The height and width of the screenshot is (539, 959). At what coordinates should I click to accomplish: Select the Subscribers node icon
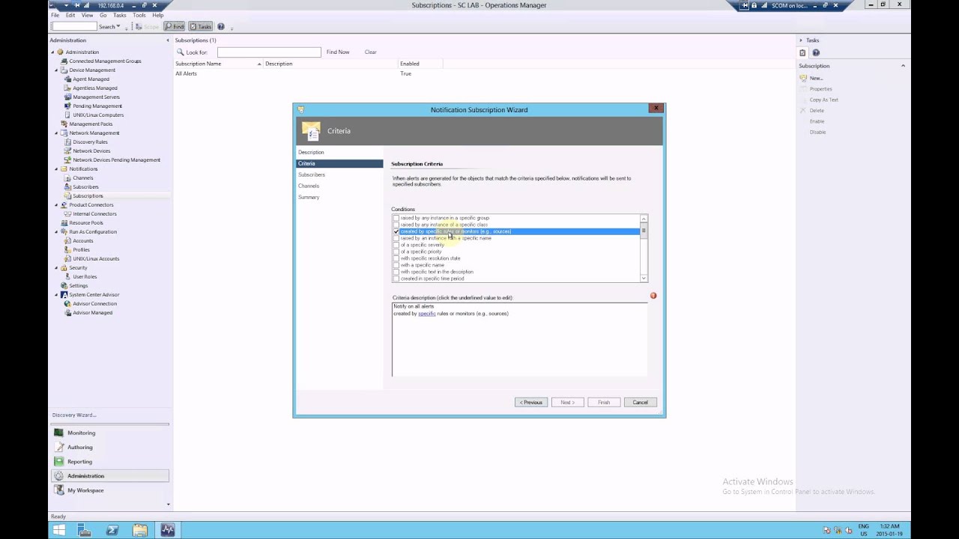(x=68, y=187)
